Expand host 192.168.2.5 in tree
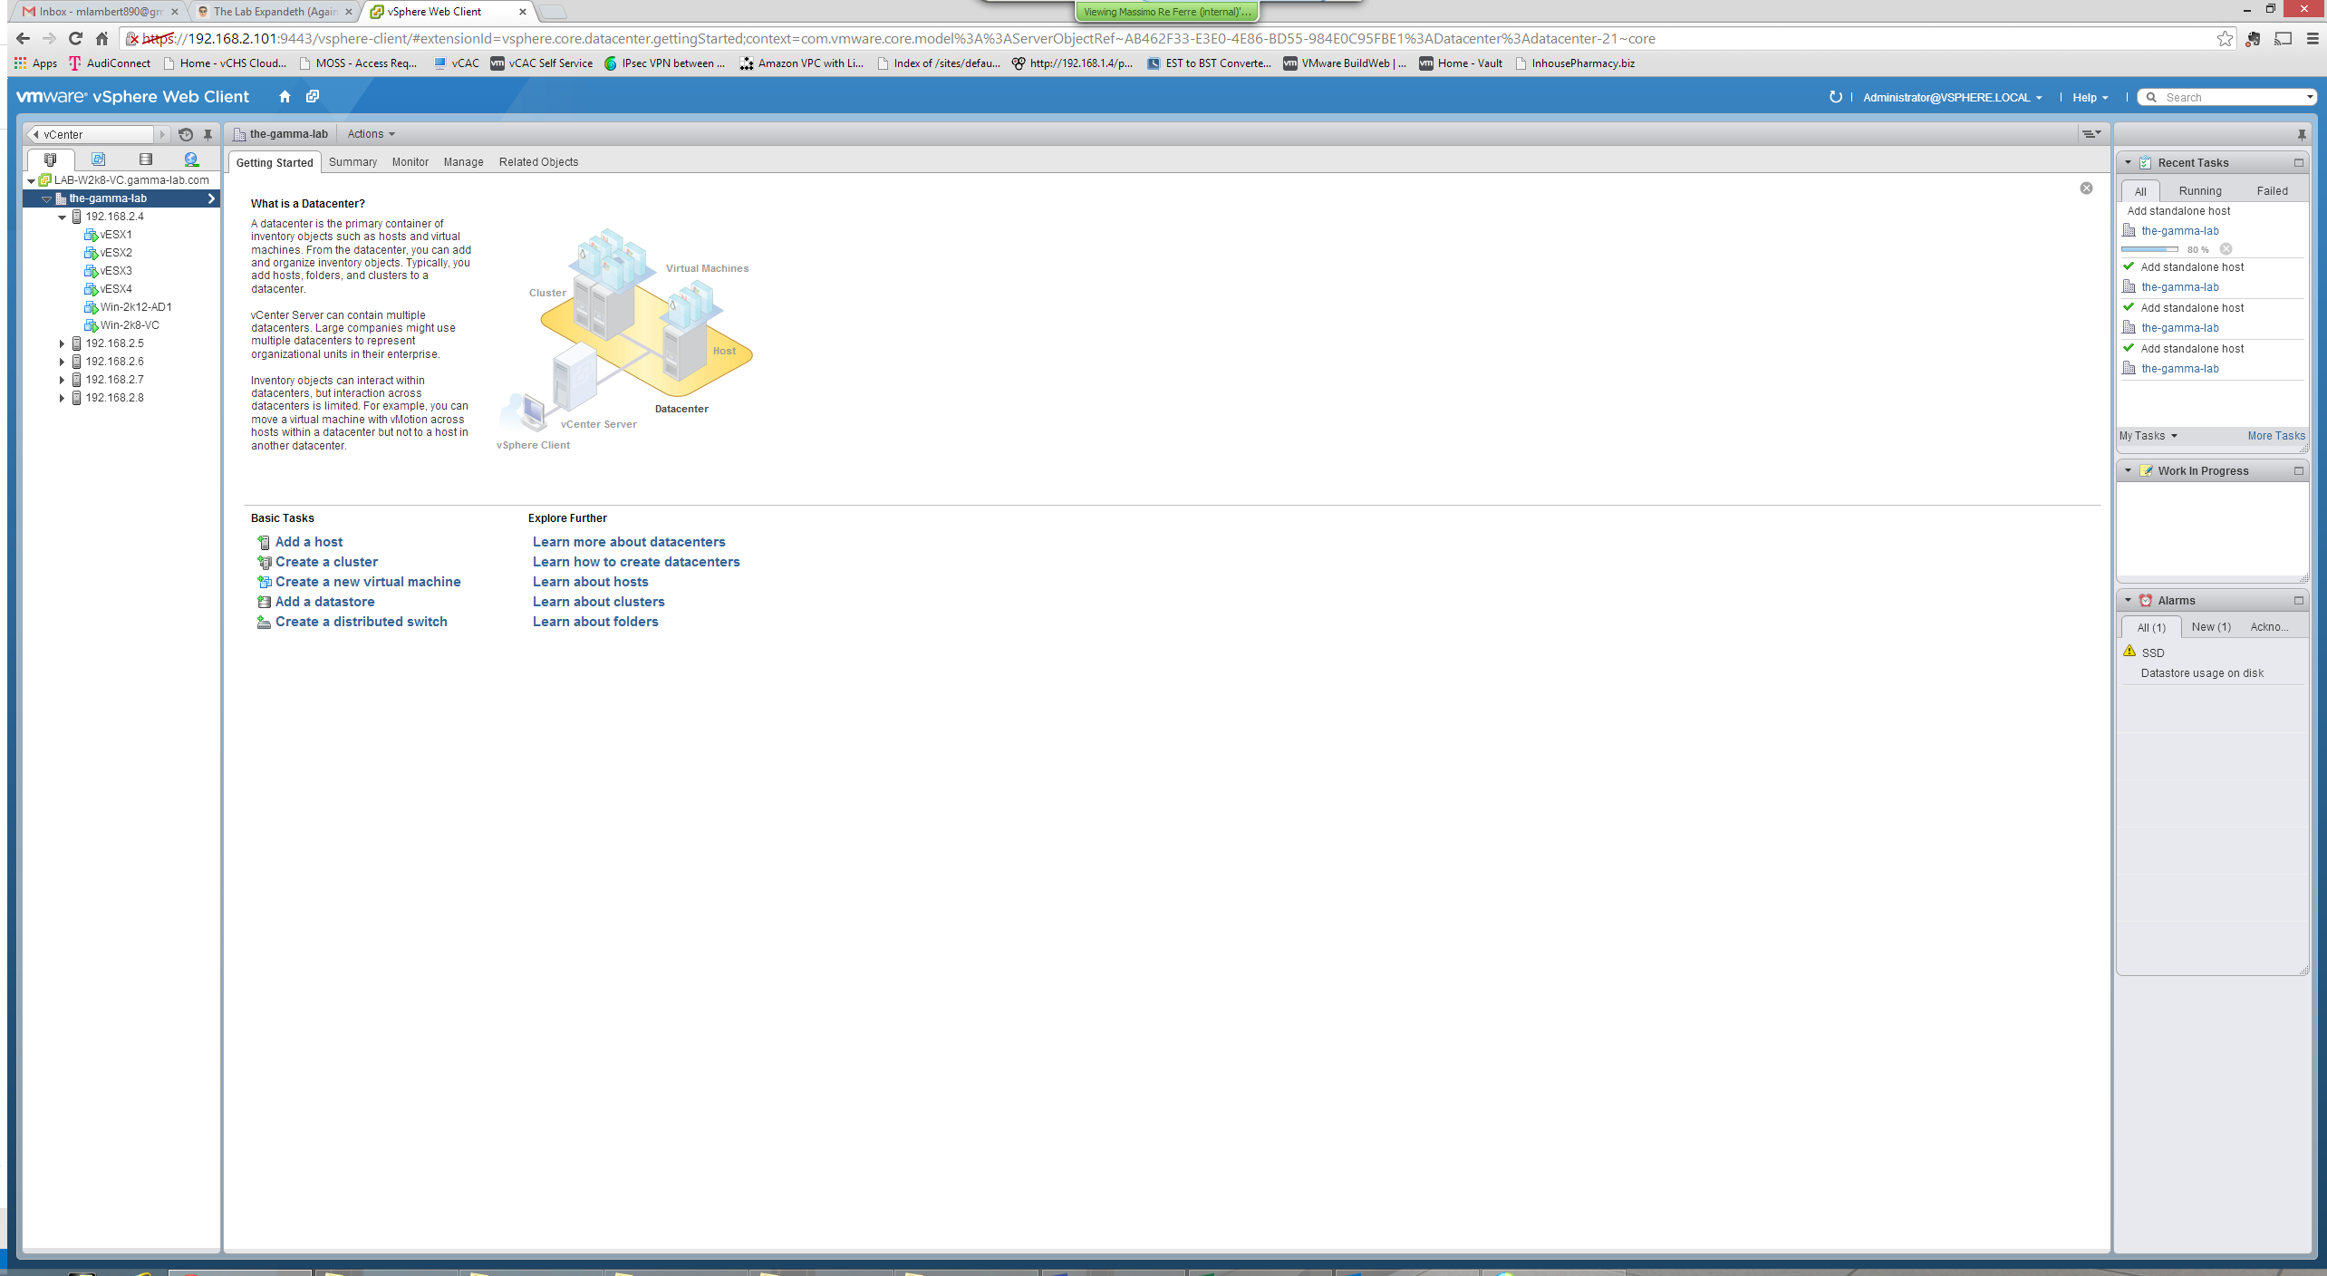The image size is (2327, 1276). [x=62, y=343]
